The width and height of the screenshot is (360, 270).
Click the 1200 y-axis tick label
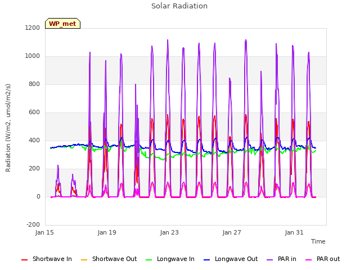coord(33,28)
